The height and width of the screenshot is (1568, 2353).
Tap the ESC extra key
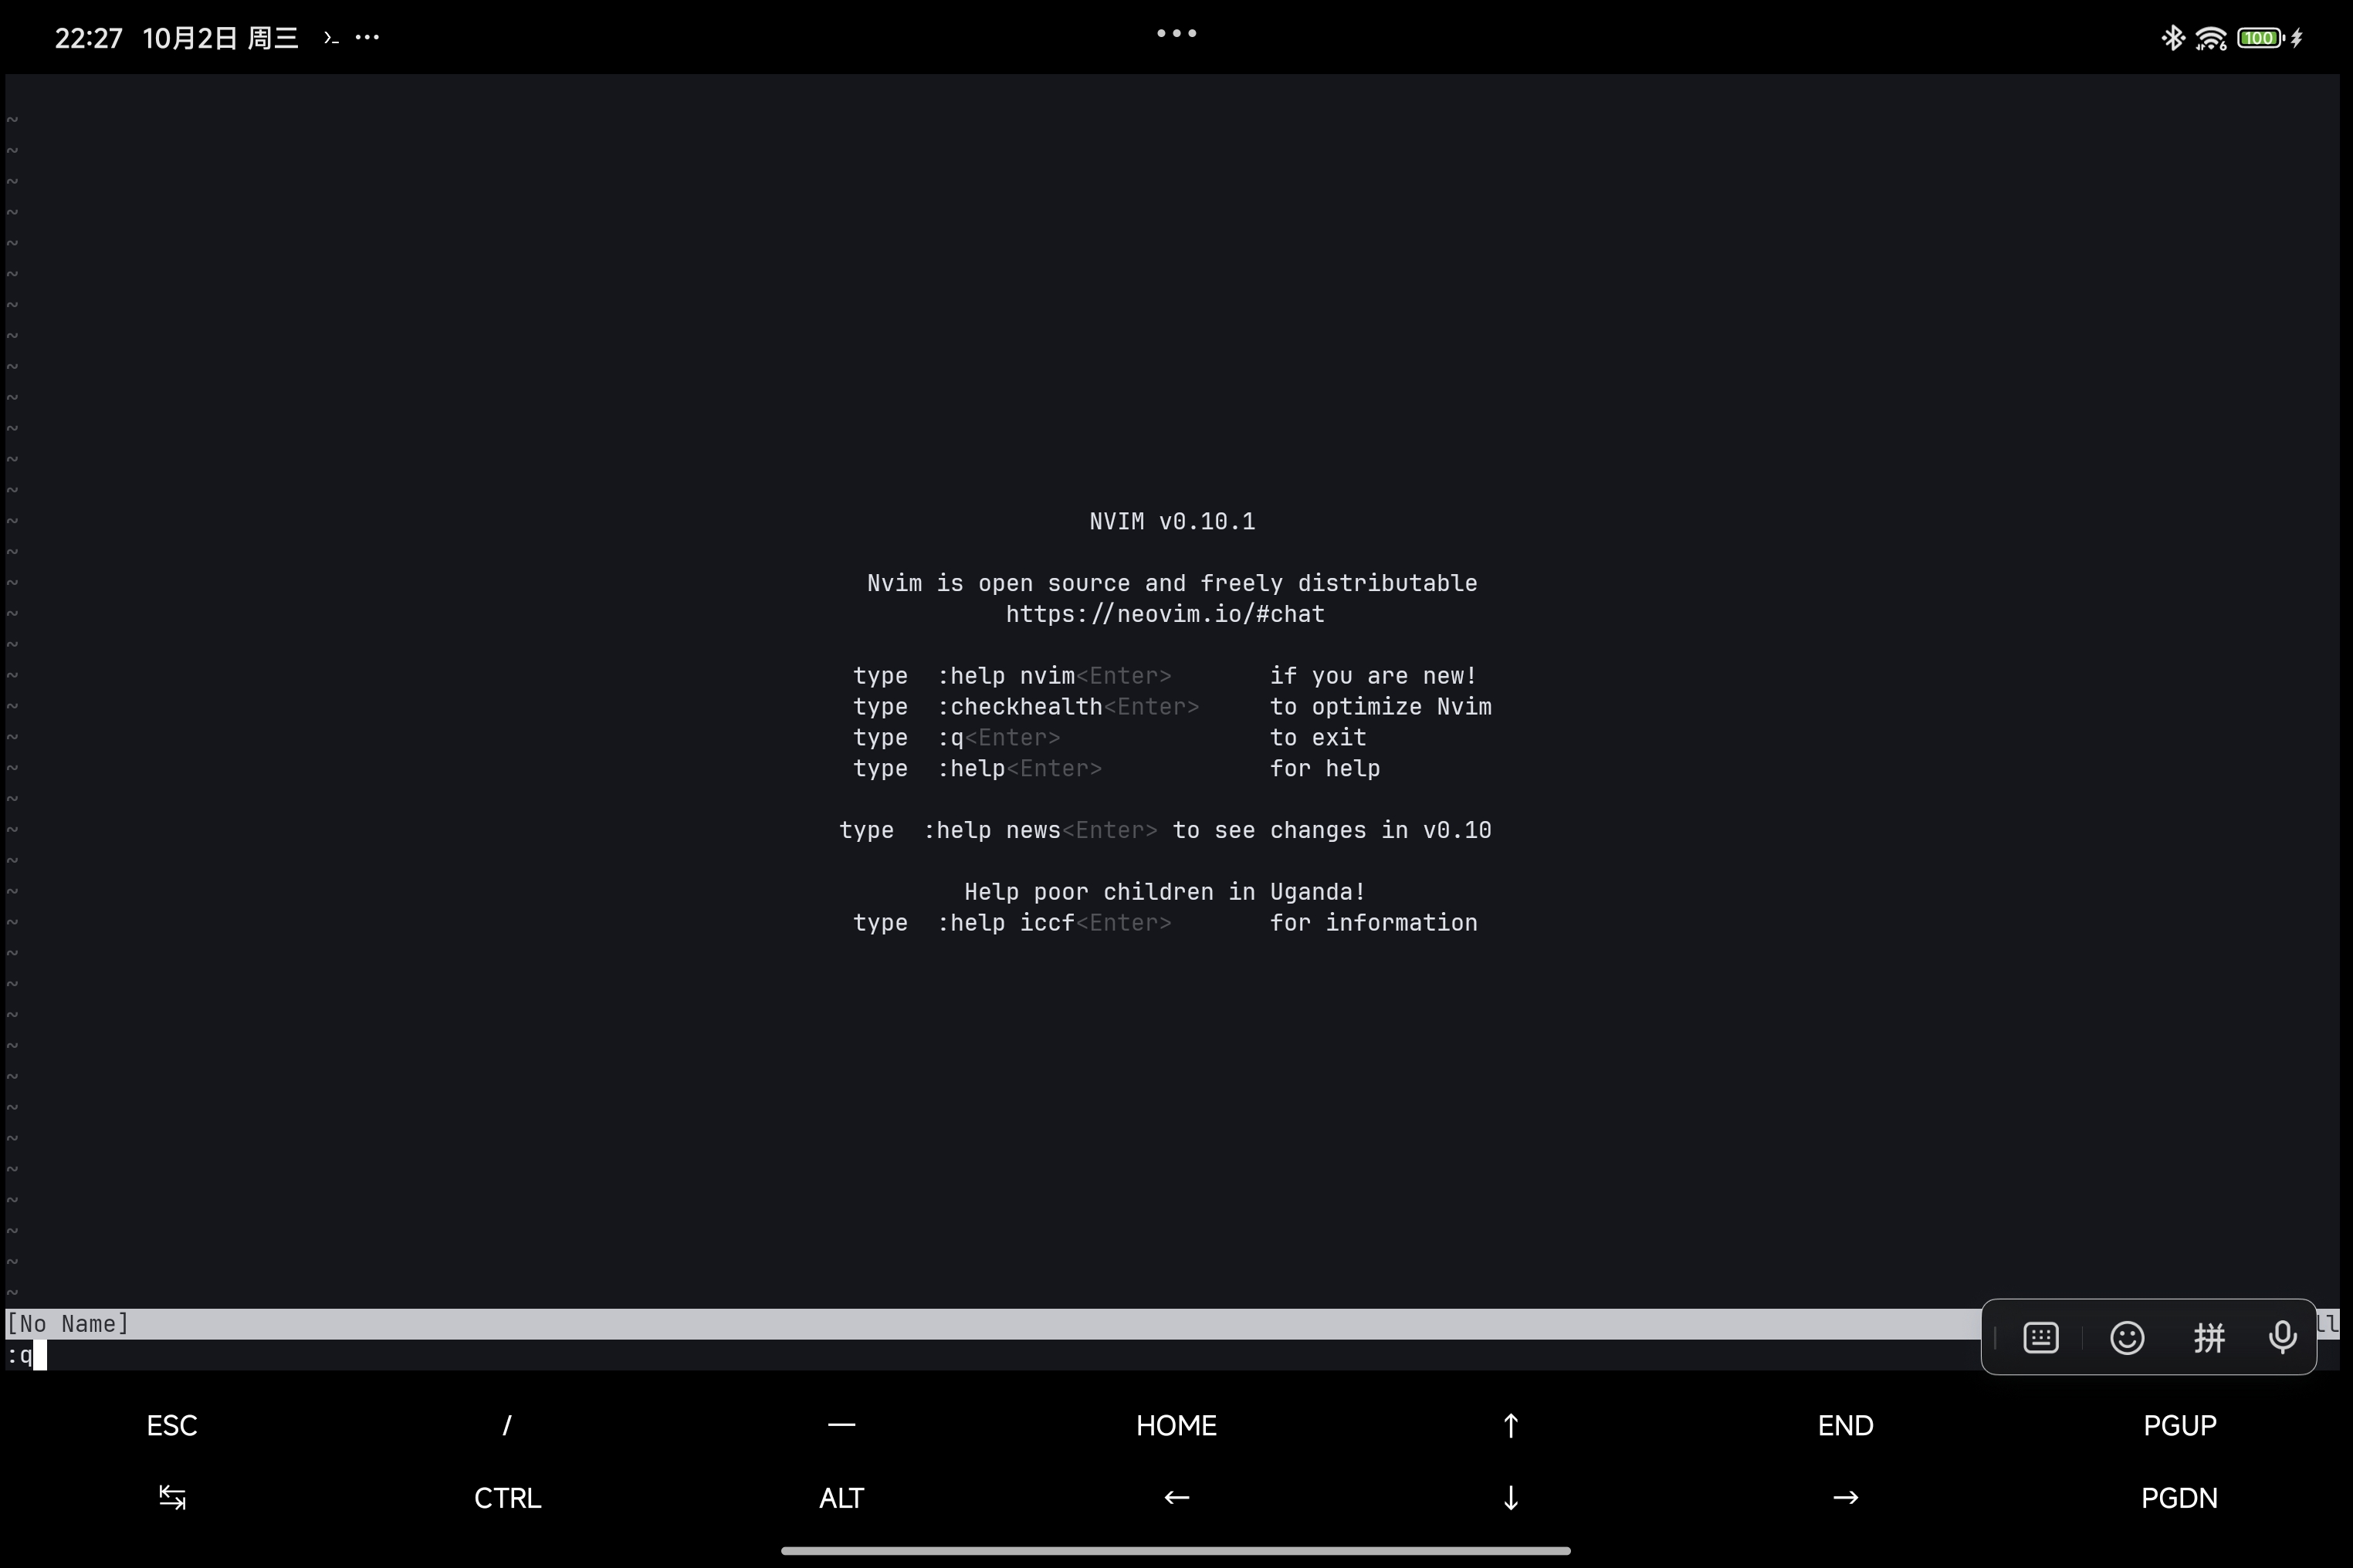[x=172, y=1425]
